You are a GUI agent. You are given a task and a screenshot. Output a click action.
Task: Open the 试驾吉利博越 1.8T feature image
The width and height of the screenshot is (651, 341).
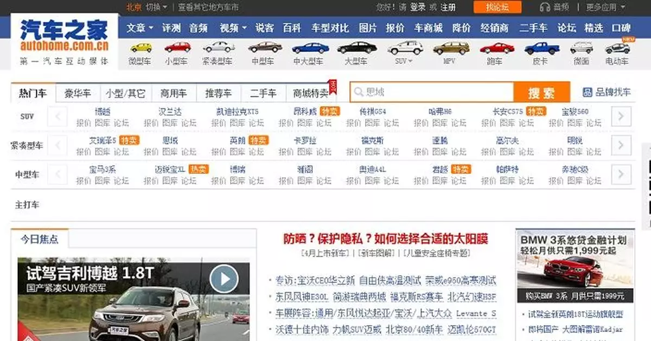(x=133, y=299)
